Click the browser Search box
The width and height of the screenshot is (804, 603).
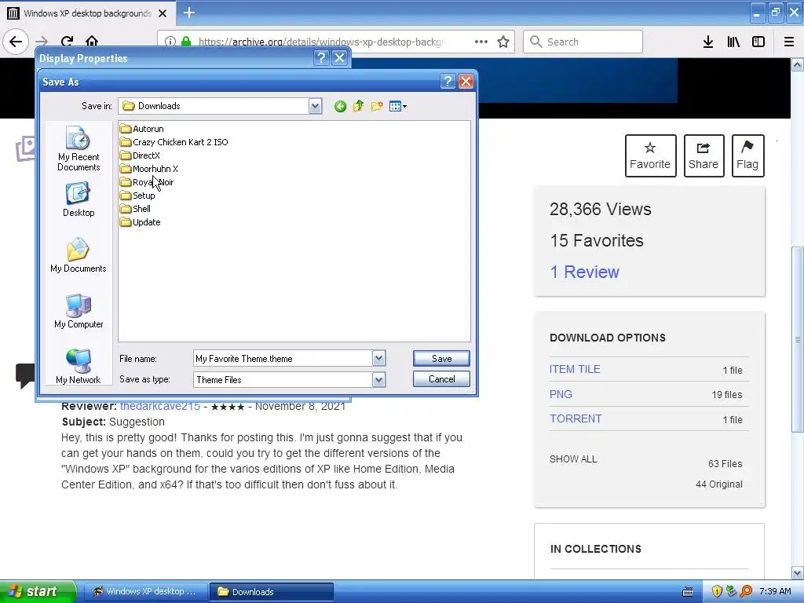click(x=583, y=42)
